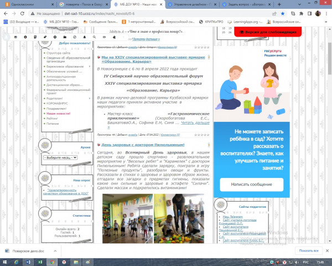The image size is (332, 266).
Task: Switch to the Задать вопрос tab
Action: click(x=246, y=4)
